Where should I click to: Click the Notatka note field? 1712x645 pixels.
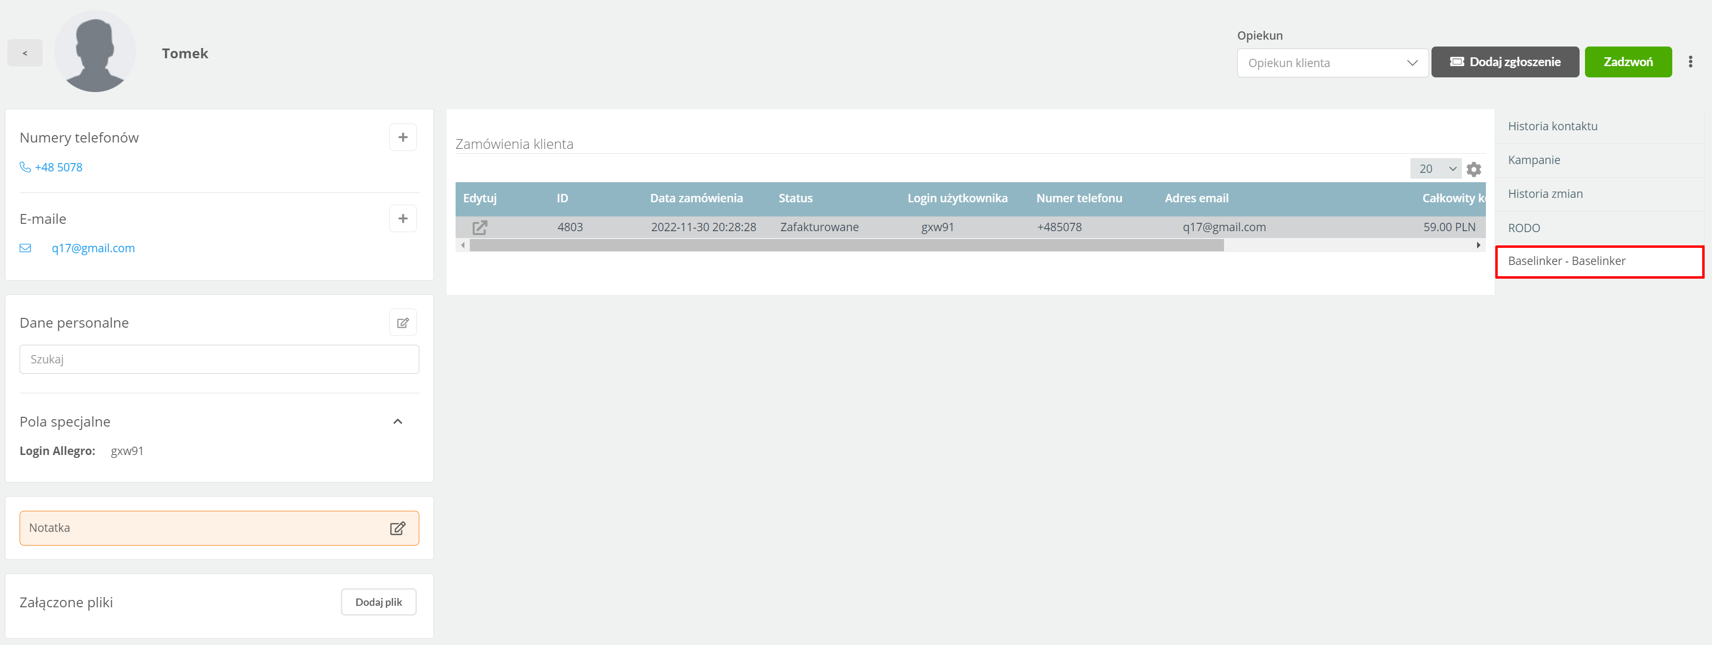(x=219, y=528)
